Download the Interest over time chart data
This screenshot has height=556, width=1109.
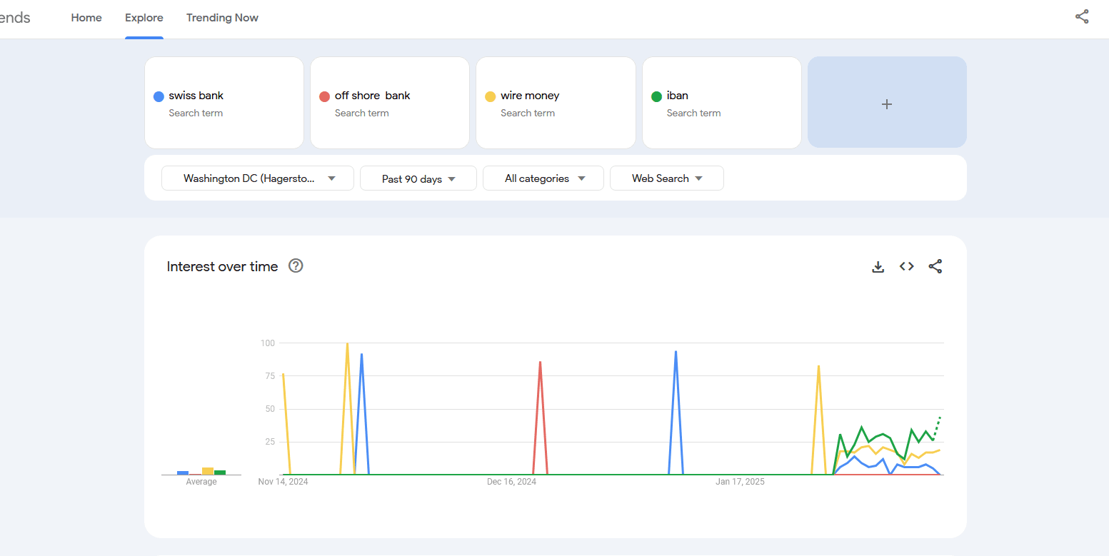(x=878, y=267)
